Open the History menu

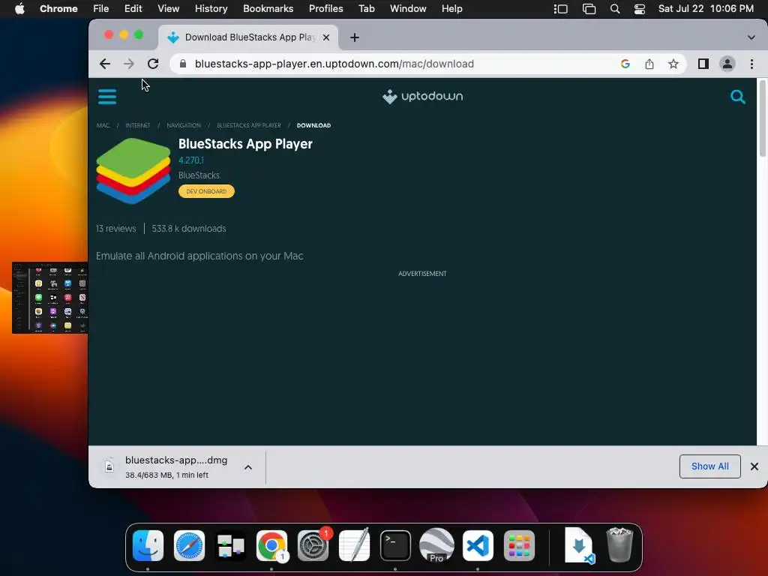click(211, 9)
